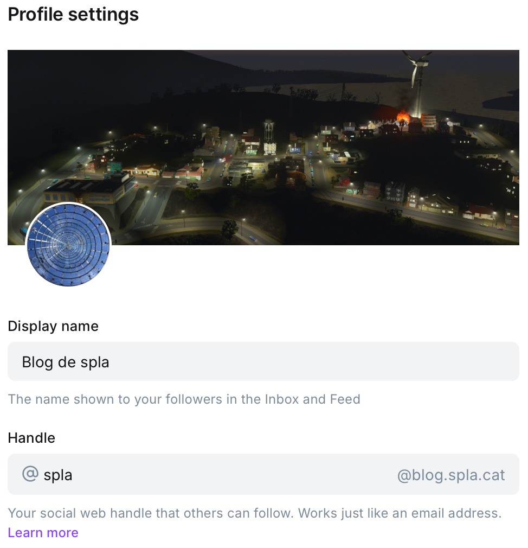This screenshot has width=528, height=548.
Task: Focus the Display name input field
Action: point(263,361)
